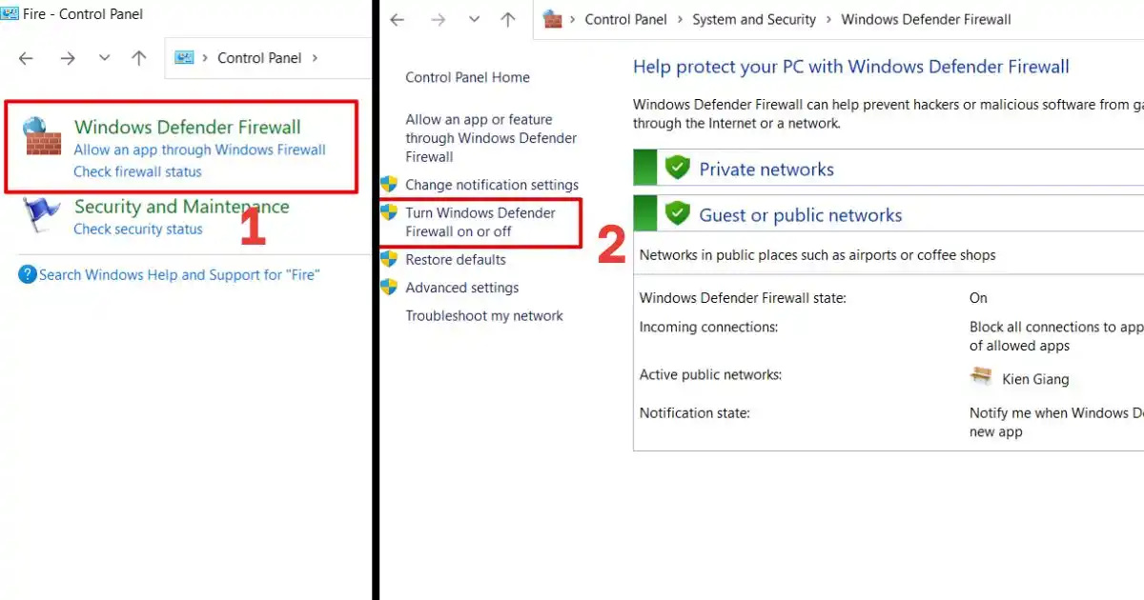Click the Security and Maintenance flag icon
The width and height of the screenshot is (1144, 600).
tap(41, 215)
